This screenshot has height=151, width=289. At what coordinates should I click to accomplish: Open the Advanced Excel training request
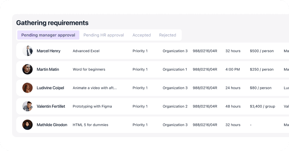pyautogui.click(x=86, y=51)
